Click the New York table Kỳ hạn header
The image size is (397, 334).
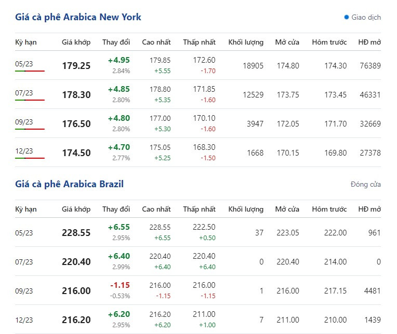pyautogui.click(x=26, y=42)
